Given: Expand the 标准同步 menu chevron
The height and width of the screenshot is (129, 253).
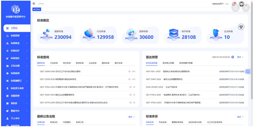Looking at the screenshot, I should coord(27,51).
